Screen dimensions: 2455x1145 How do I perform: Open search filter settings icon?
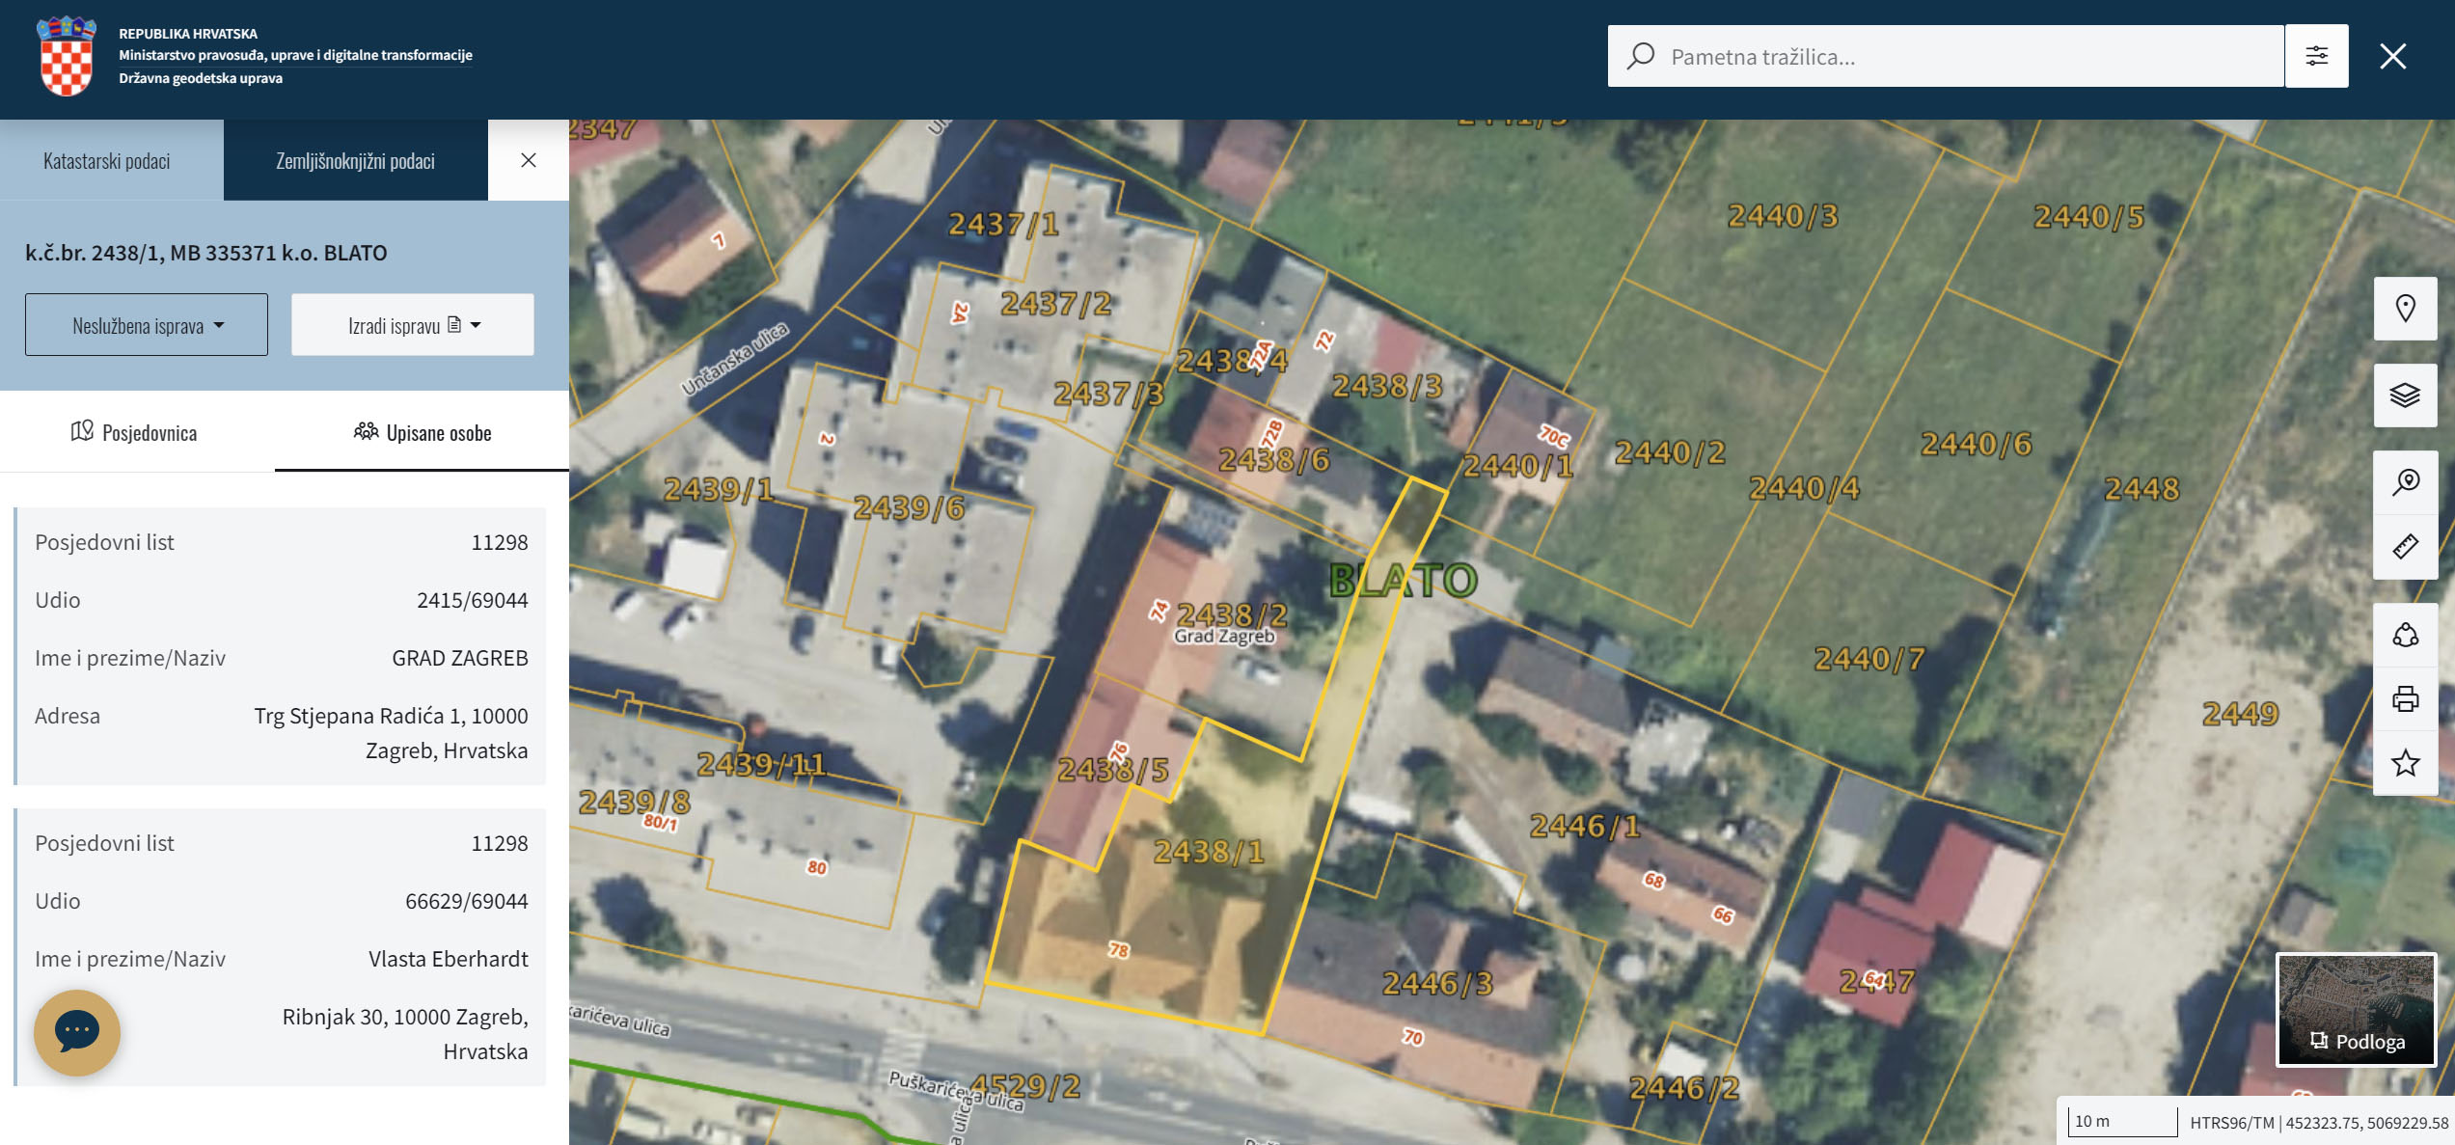(x=2316, y=56)
